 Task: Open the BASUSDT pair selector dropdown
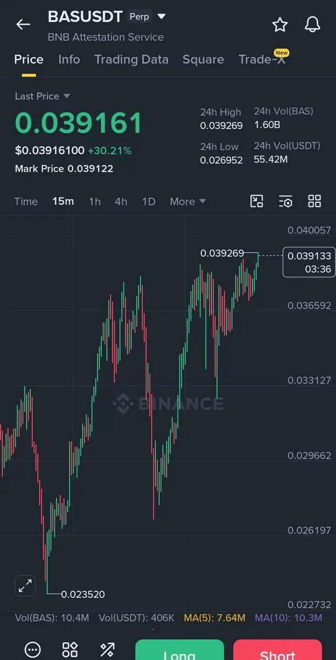point(161,16)
